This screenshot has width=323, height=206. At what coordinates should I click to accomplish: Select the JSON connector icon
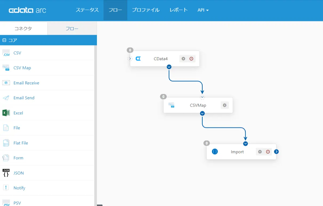(6, 173)
